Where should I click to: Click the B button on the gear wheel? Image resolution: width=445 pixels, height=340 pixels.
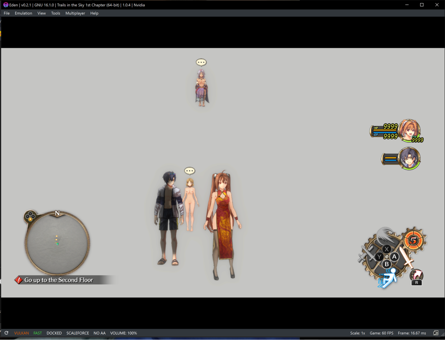pos(387,264)
